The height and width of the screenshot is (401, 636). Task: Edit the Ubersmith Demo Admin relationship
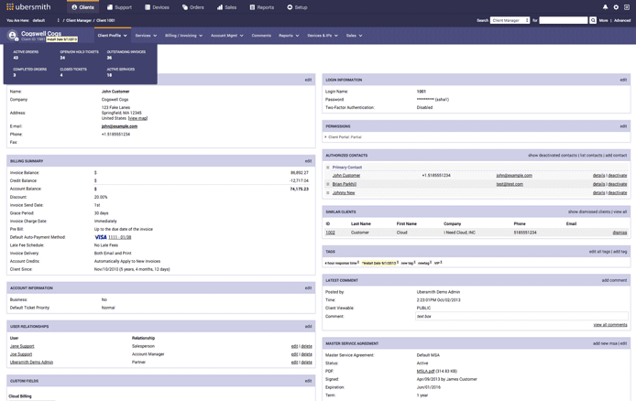[x=294, y=363]
